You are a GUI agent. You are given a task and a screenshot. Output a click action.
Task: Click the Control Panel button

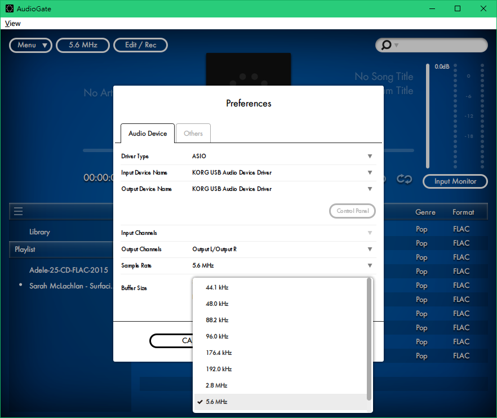click(353, 211)
